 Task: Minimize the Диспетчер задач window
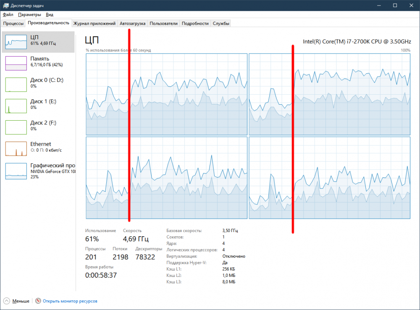pyautogui.click(x=379, y=5)
